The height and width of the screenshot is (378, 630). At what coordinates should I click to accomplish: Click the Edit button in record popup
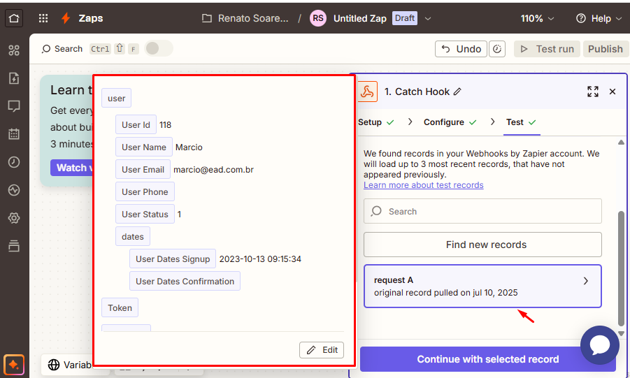[322, 350]
